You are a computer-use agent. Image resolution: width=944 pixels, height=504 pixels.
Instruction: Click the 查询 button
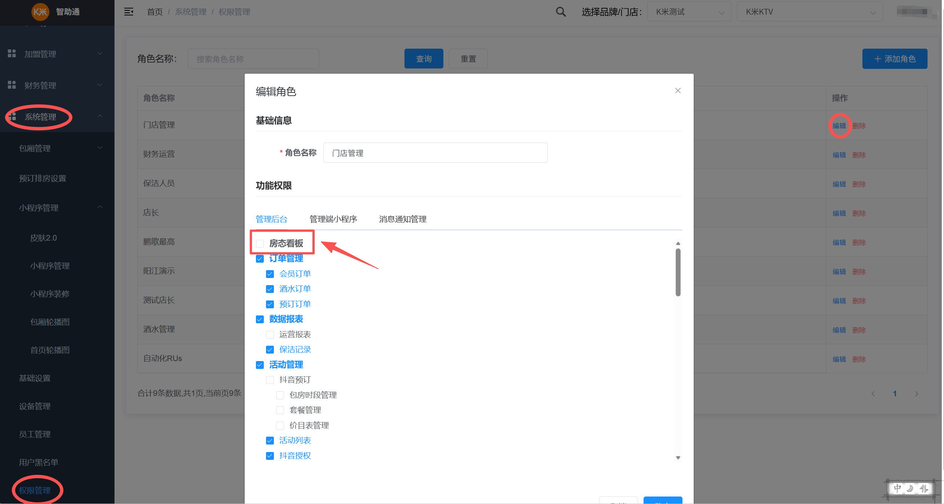pyautogui.click(x=424, y=59)
